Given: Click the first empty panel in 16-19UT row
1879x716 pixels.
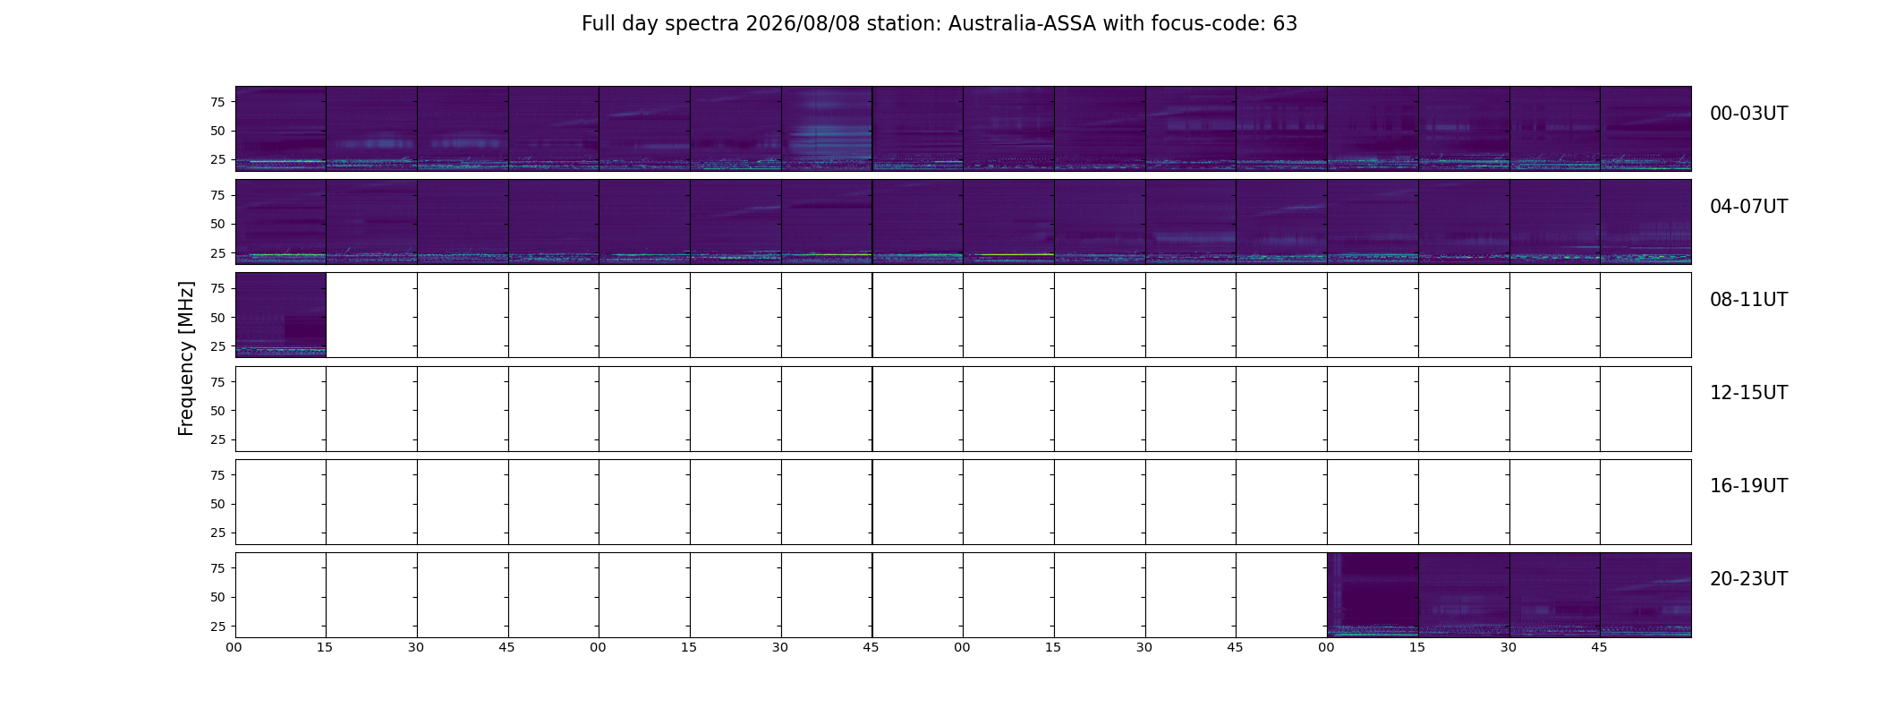Looking at the screenshot, I should [x=281, y=502].
